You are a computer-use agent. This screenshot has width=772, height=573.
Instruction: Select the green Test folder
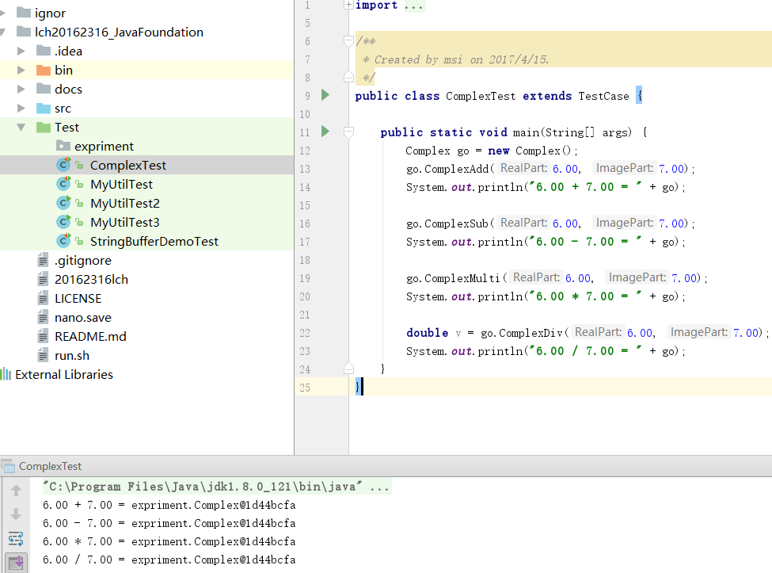[x=67, y=127]
